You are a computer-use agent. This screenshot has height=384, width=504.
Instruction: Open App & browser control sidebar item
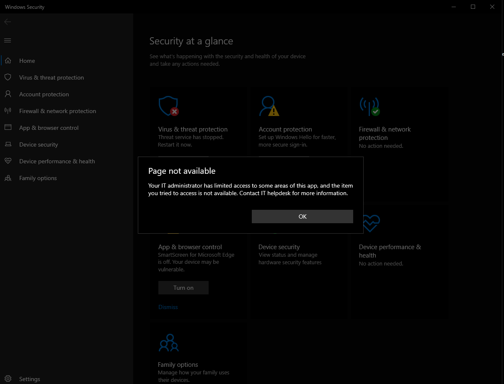coord(67,128)
